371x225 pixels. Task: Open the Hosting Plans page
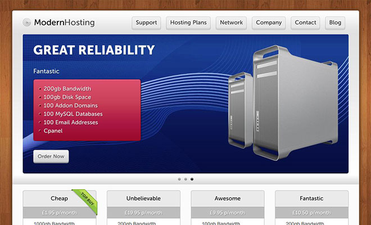[x=188, y=23]
